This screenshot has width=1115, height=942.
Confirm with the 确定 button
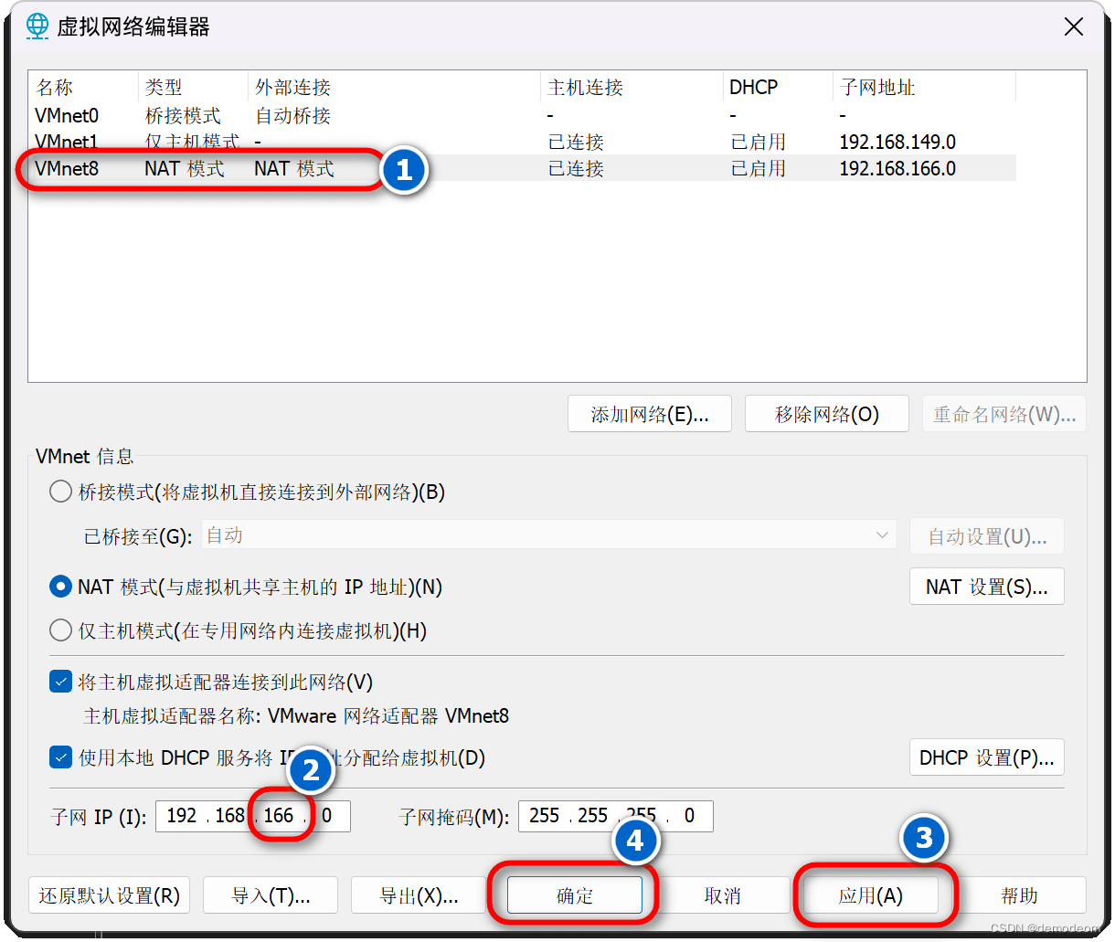[575, 895]
